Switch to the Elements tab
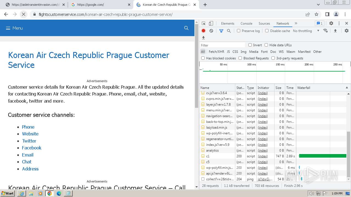This screenshot has width=351, height=197. (228, 24)
